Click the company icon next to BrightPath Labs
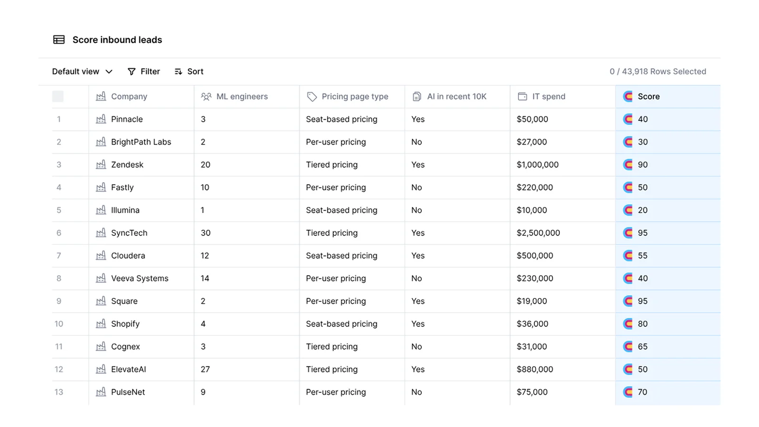This screenshot has height=427, width=759. (101, 142)
